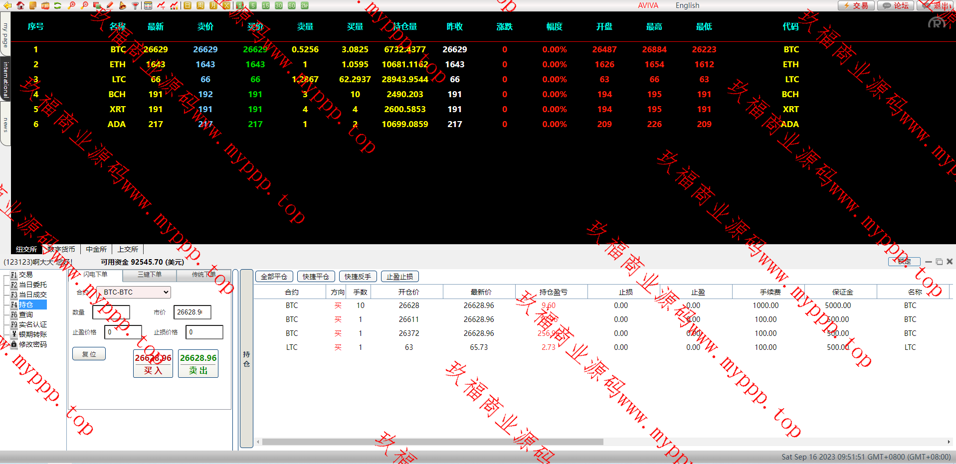The image size is (956, 464).
Task: Switch to the 数字货币 market tab
Action: (61, 249)
